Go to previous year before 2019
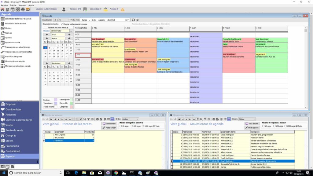Viewport: 313px width, 176px height. [47, 35]
